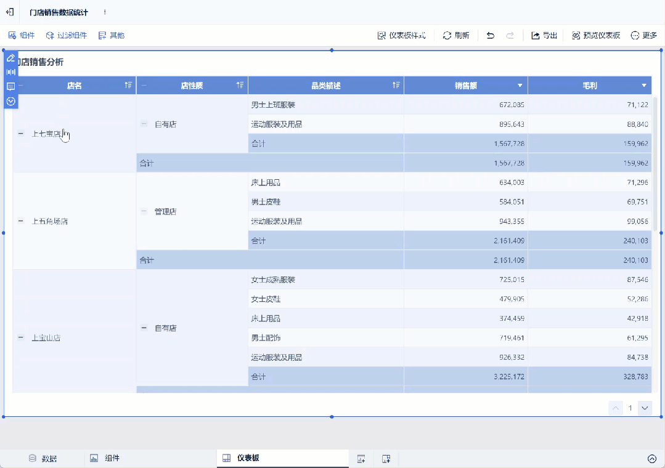Open the page number dropdown below the table
Screen dimensions: 665x468
(x=645, y=408)
